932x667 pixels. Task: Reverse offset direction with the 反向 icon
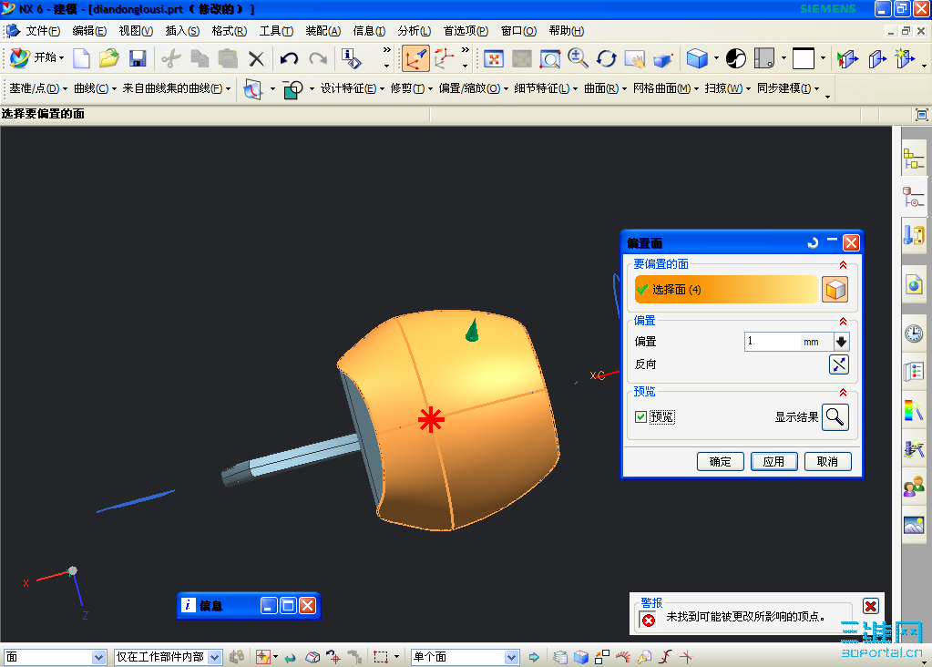click(839, 364)
